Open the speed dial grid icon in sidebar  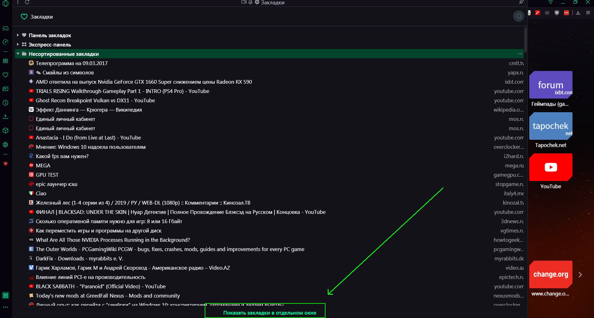pos(5,61)
